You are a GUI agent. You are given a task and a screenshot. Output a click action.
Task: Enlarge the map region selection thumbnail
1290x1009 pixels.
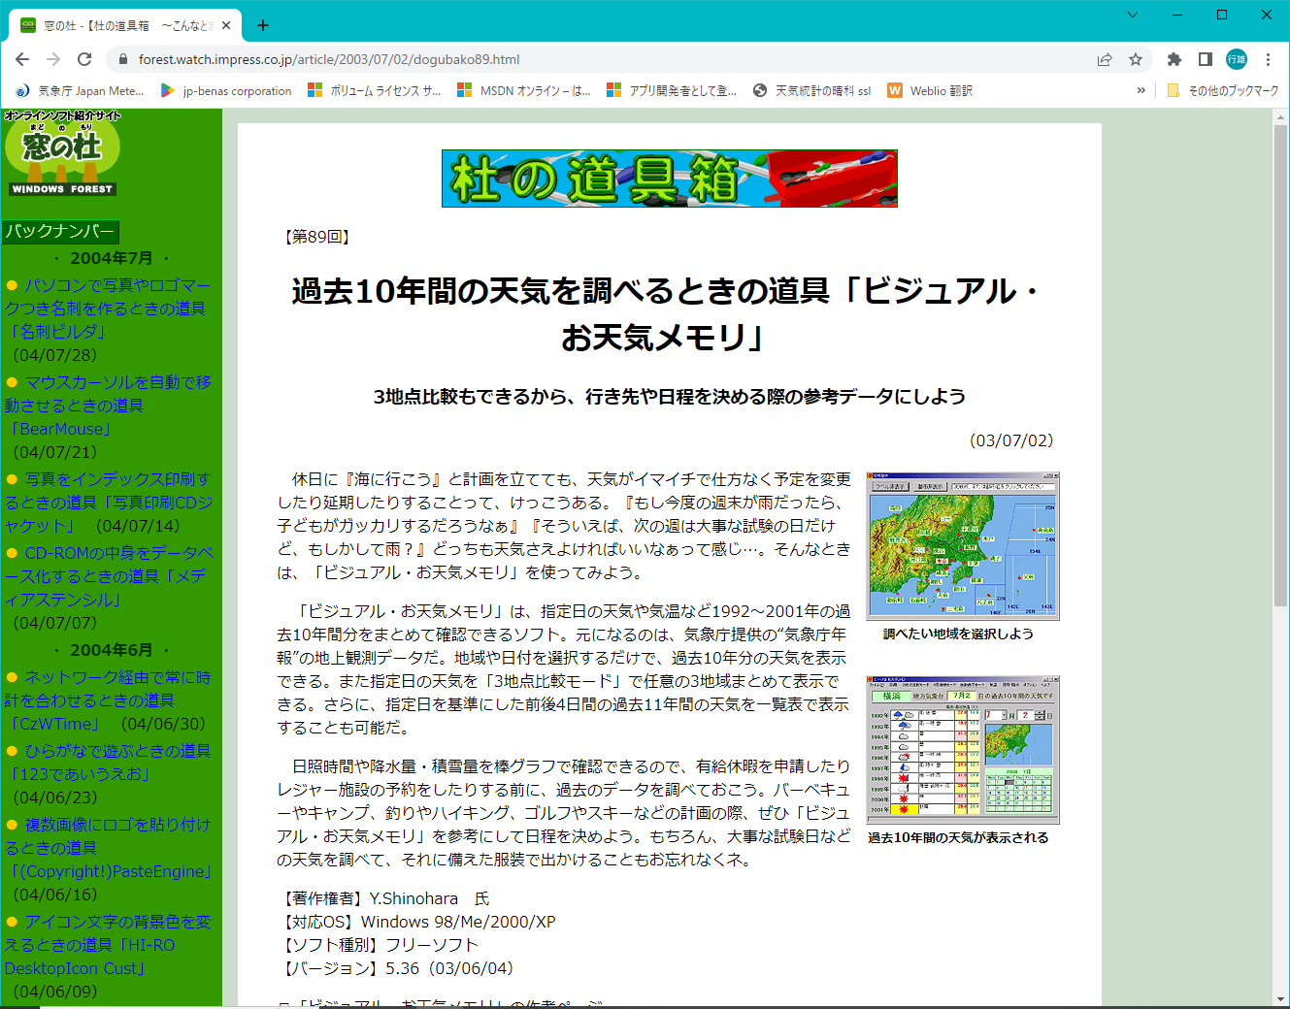[x=962, y=546]
